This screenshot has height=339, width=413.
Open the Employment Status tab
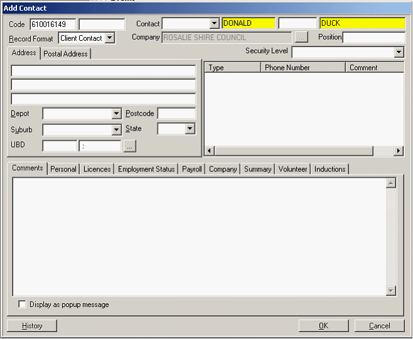pos(146,169)
